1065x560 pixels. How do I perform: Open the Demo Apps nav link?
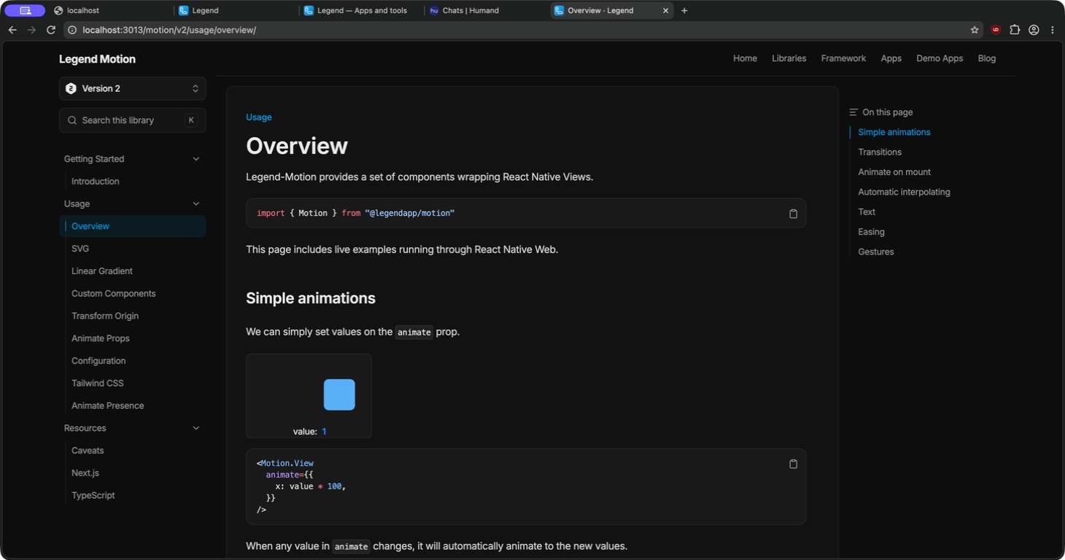pyautogui.click(x=940, y=58)
